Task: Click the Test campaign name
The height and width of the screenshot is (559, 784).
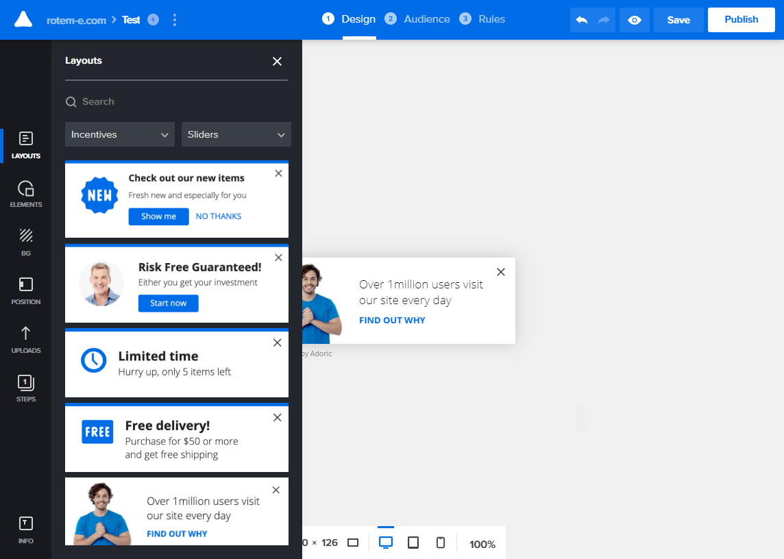Action: click(131, 20)
